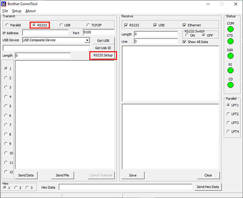Select the USB transmit radio button
This screenshot has height=198, width=243.
61,25
